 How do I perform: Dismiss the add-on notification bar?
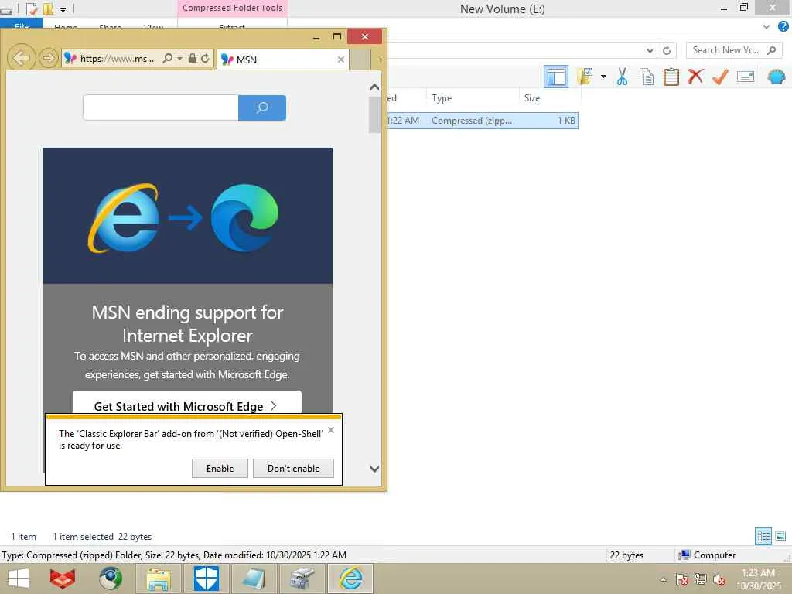(x=331, y=430)
